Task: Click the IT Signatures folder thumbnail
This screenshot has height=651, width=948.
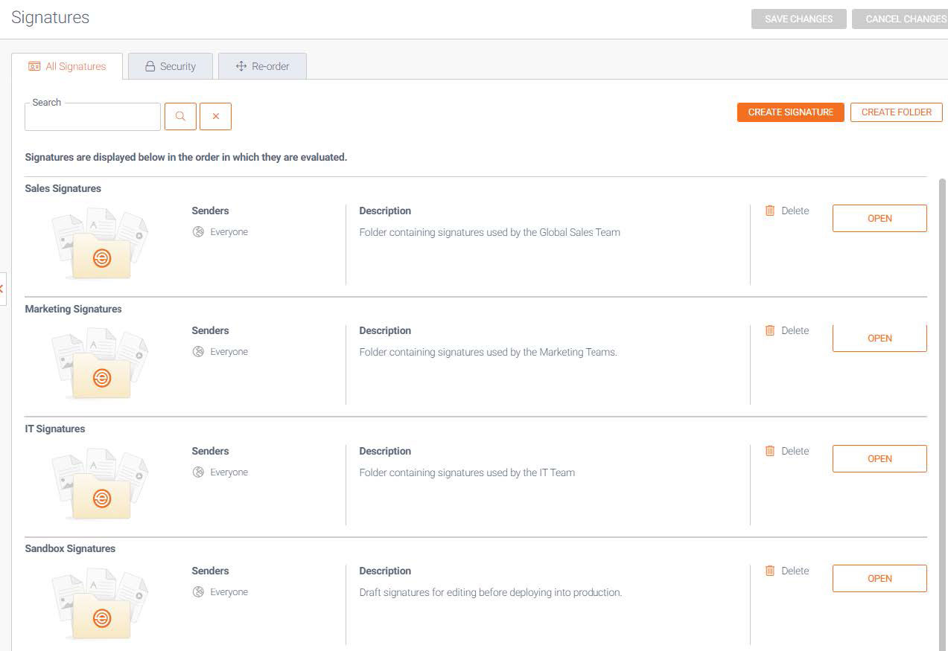Action: point(101,484)
